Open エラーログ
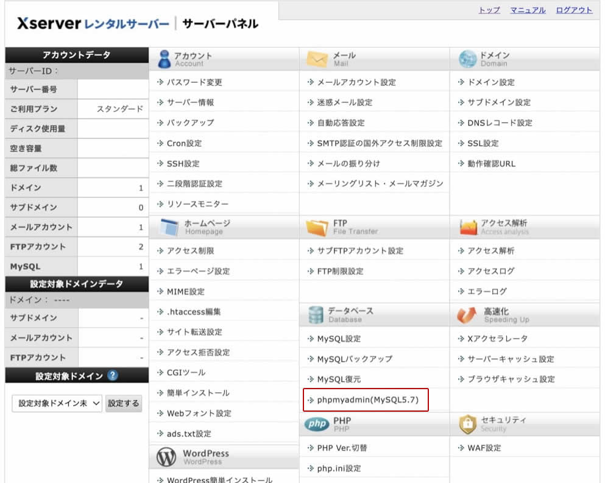This screenshot has width=605, height=483. (487, 291)
